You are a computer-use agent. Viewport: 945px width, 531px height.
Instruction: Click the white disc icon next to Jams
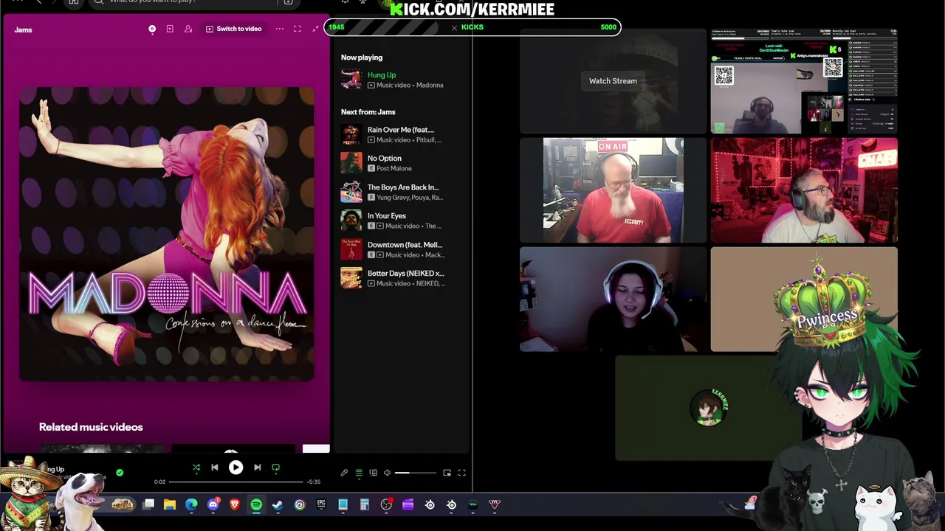152,29
